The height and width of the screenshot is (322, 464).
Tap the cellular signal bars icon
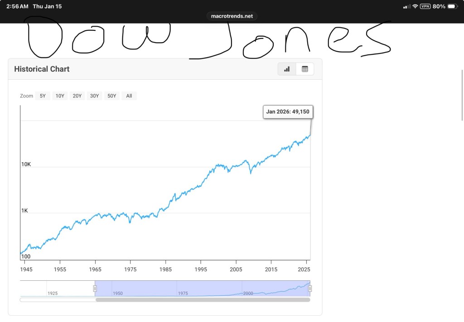tap(406, 6)
